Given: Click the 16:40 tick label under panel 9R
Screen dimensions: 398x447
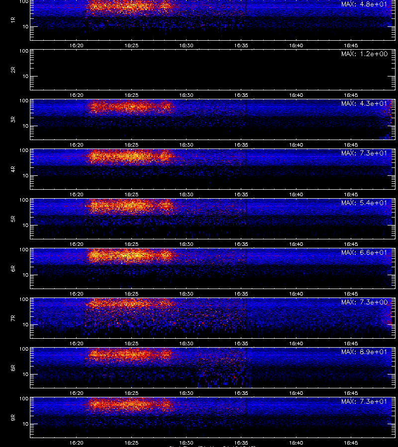Looking at the screenshot, I should [296, 443].
